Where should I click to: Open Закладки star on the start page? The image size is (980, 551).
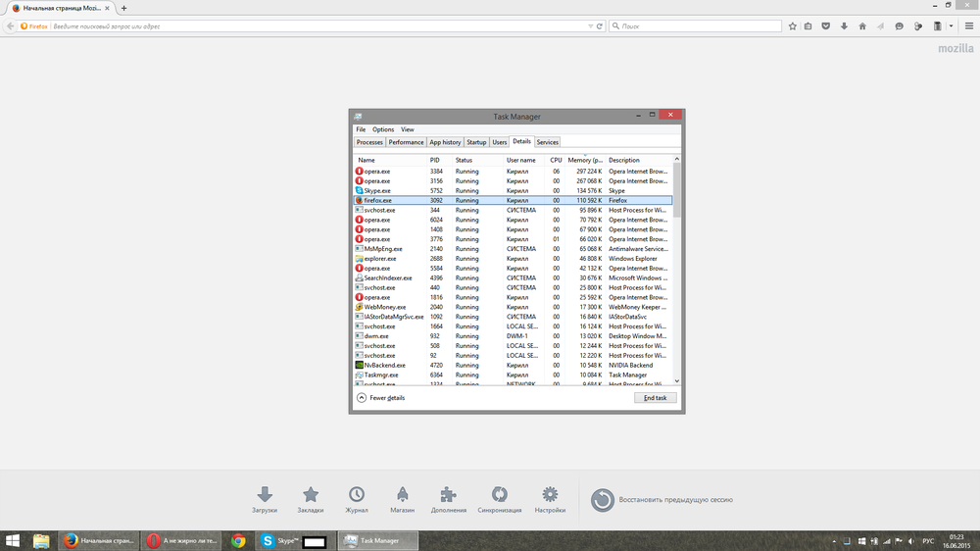310,500
